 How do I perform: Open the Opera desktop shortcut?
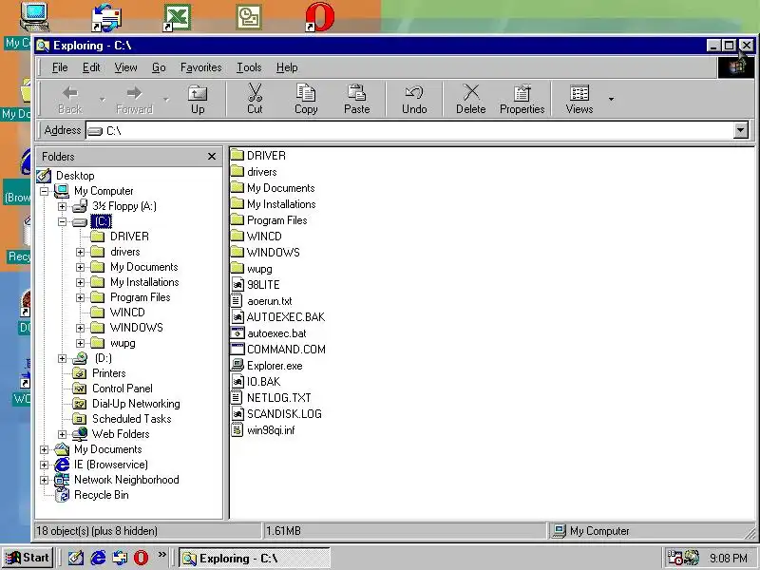(319, 17)
